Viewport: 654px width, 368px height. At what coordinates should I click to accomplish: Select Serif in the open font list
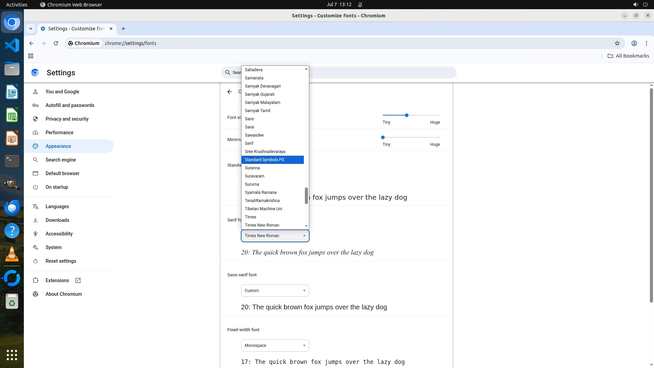[249, 143]
